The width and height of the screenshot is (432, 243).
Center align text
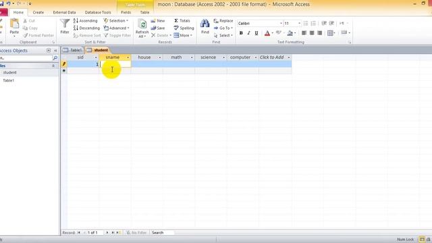[312, 33]
